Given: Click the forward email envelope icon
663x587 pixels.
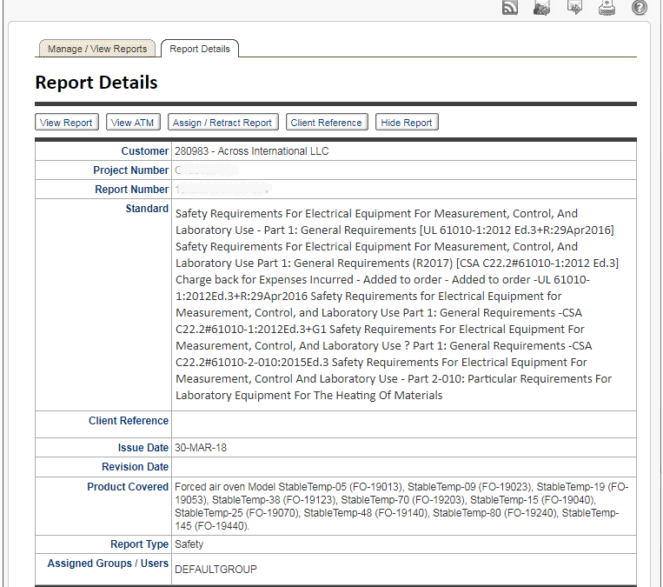Looking at the screenshot, I should click(574, 8).
